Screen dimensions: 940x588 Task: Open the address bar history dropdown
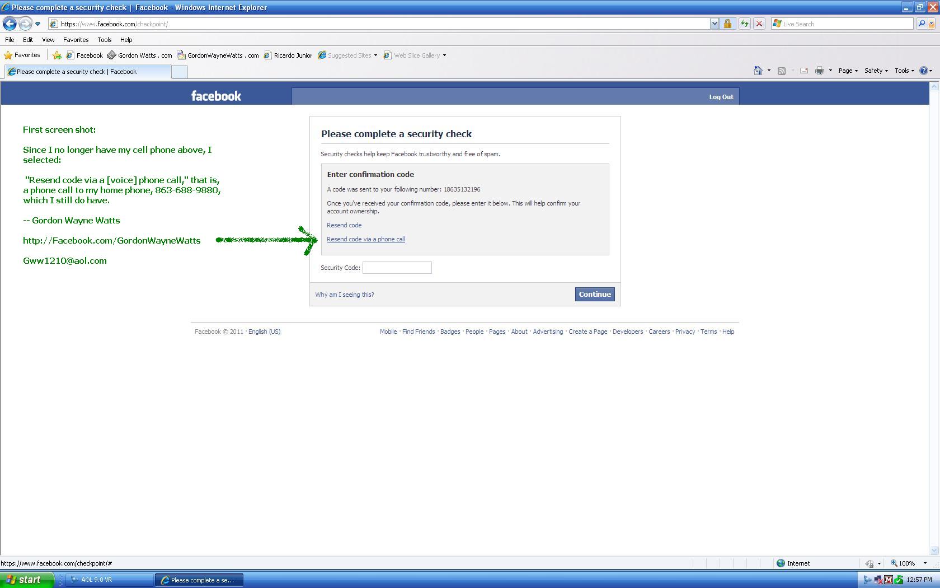tap(715, 24)
